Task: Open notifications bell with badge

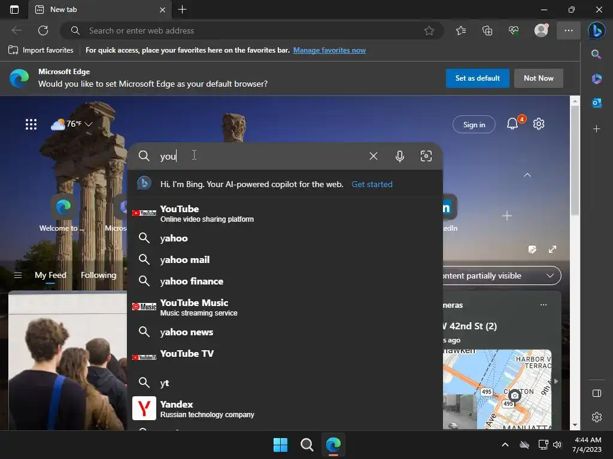Action: (512, 124)
